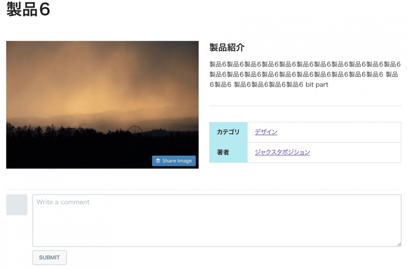This screenshot has width=407, height=269.
Task: Click the gray user avatar placeholder
Action: (17, 205)
